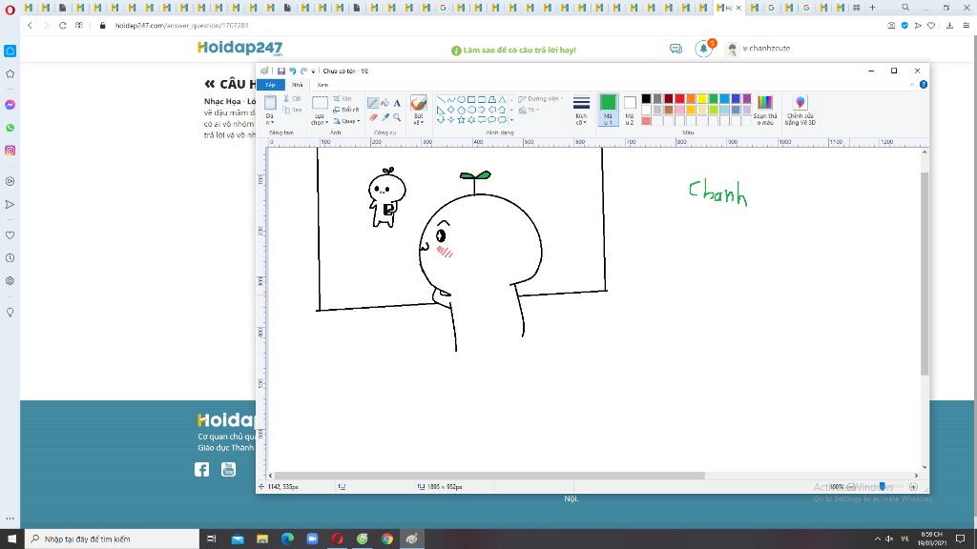Click the zoom in plus button in Paint status bar
Screen dimensions: 977x549
(913, 487)
